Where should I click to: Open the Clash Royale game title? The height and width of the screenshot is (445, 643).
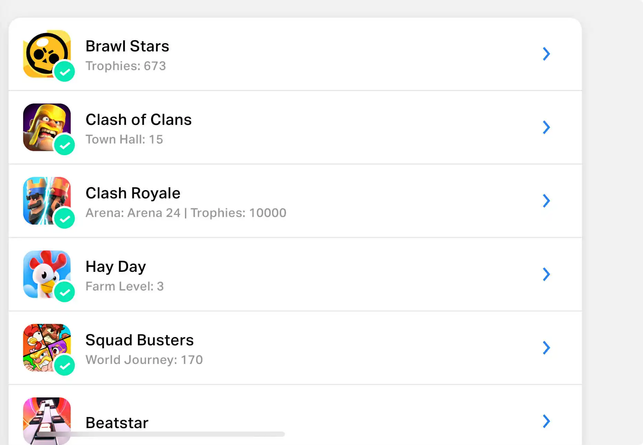pyautogui.click(x=133, y=193)
